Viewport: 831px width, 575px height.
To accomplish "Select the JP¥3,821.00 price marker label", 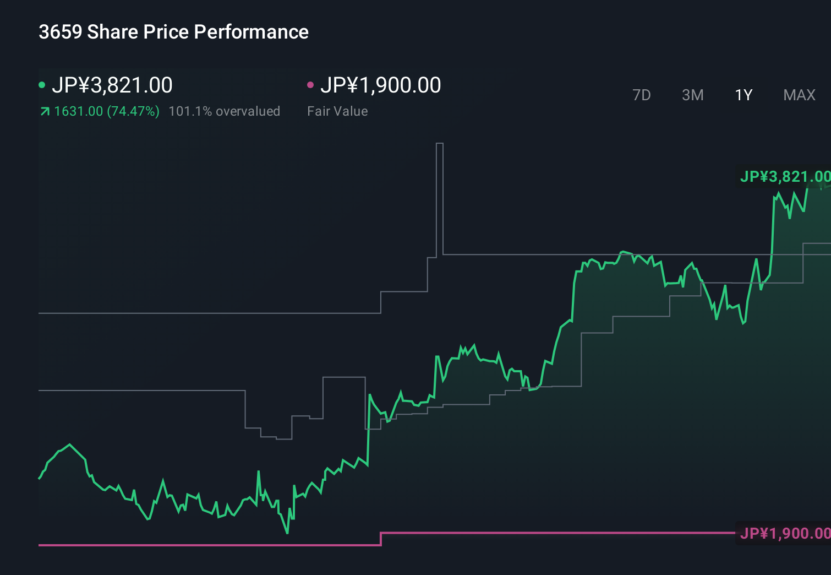I will (786, 177).
